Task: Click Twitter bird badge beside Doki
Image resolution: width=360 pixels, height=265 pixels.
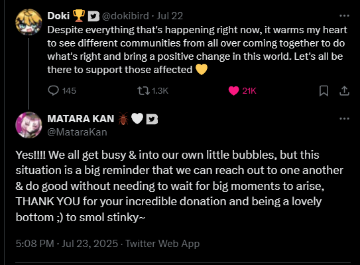Action: click(93, 16)
